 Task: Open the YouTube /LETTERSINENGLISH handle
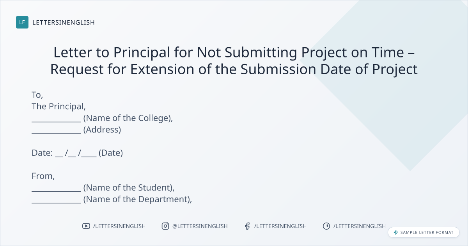pos(119,226)
